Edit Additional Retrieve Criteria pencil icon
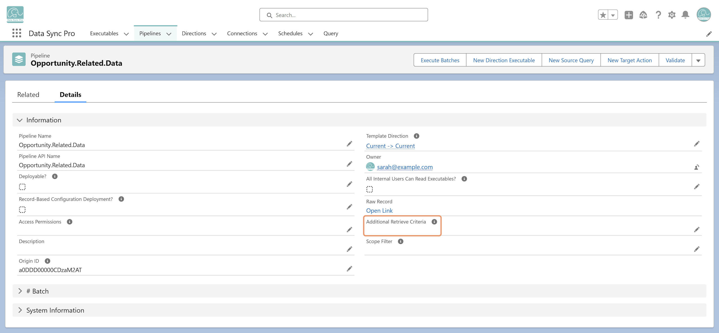The height and width of the screenshot is (333, 719). 697,230
